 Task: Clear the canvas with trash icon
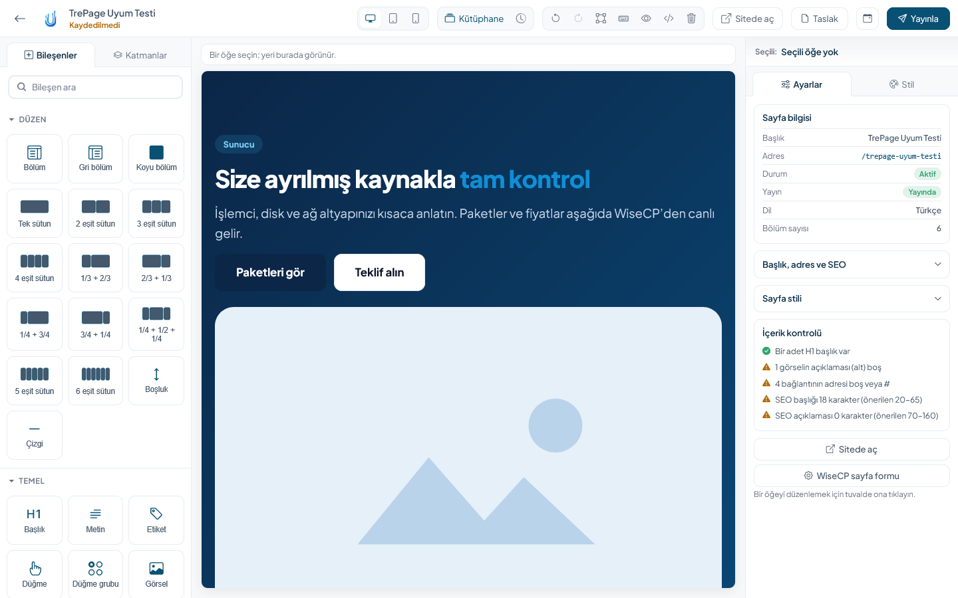click(691, 19)
